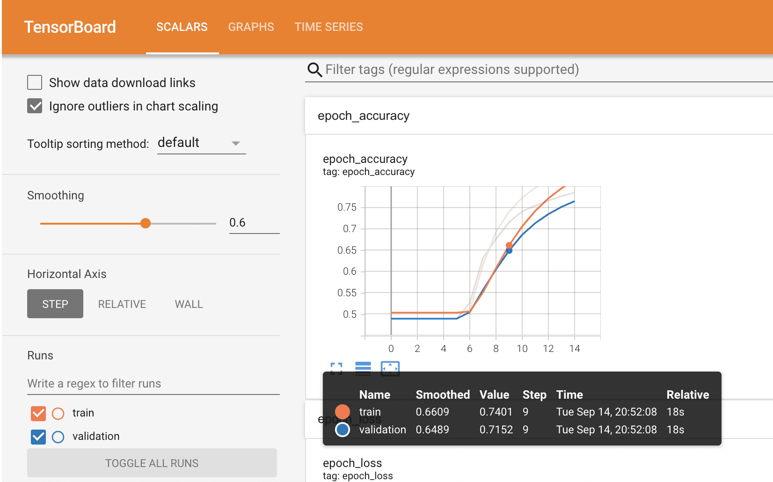Click the Smoothing value field 0.6
The width and height of the screenshot is (773, 482).
click(254, 223)
